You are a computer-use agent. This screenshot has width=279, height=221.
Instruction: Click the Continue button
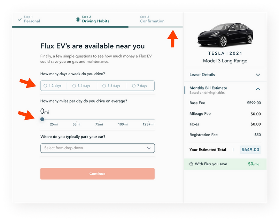[98, 174]
